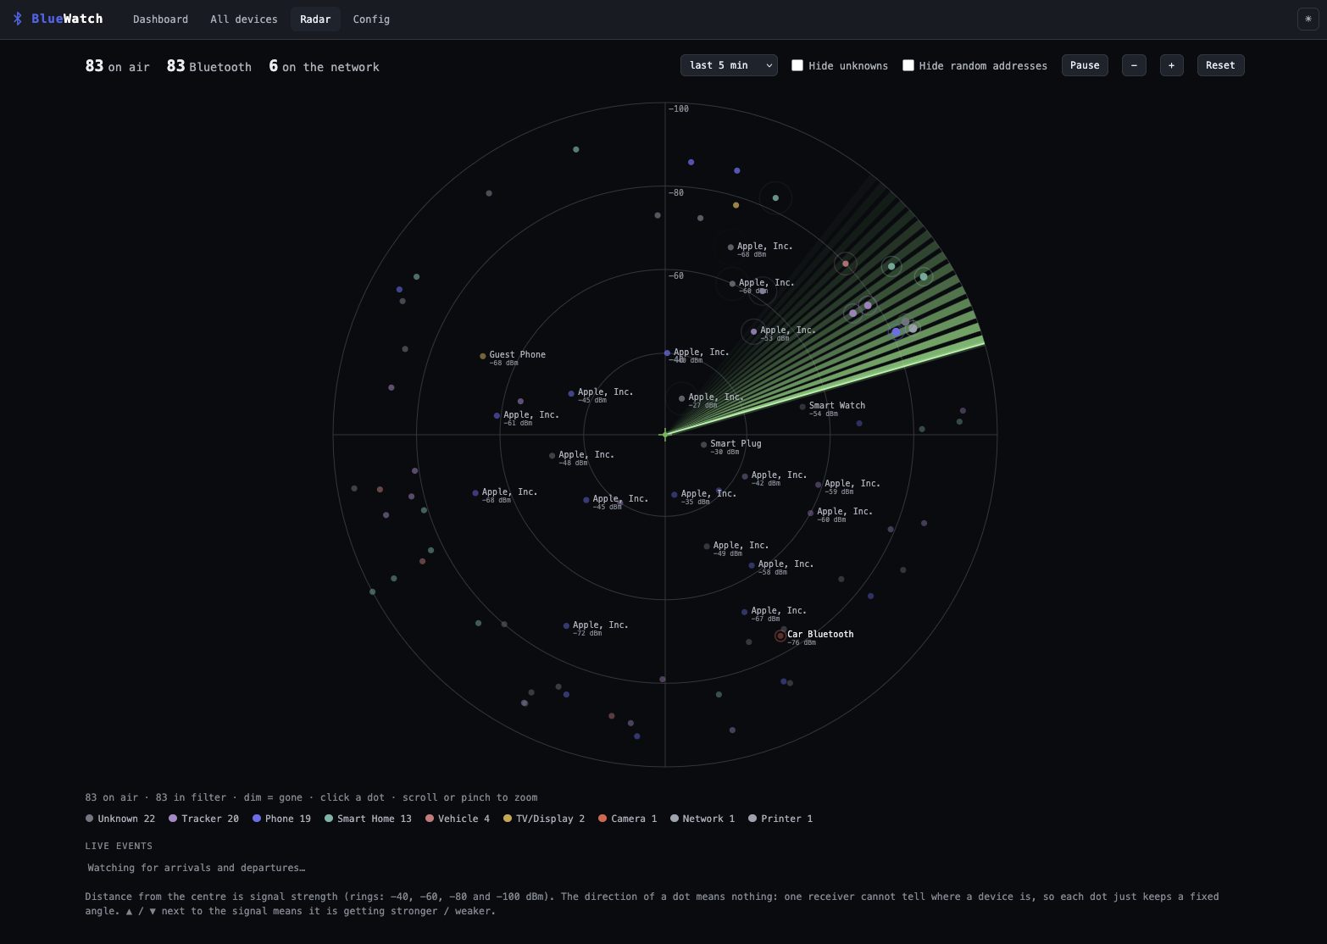Click the Apple, Inc. dot at −53 dBm

coord(753,331)
